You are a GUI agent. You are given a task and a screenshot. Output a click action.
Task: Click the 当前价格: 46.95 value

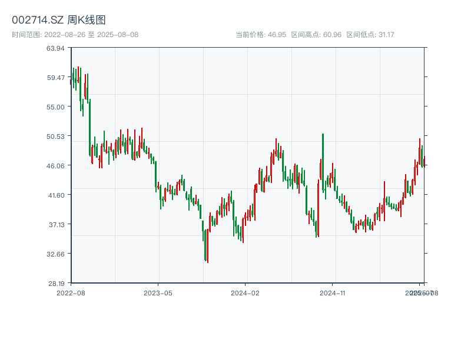[x=261, y=35]
